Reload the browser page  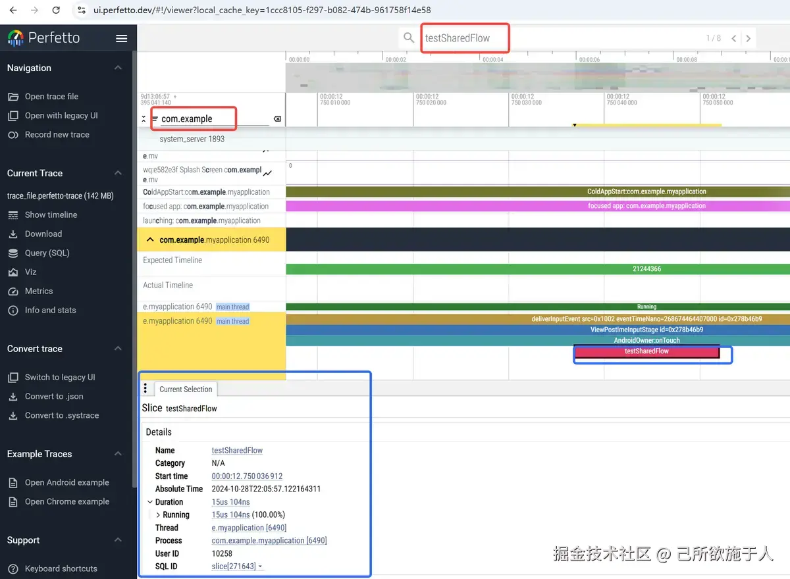click(x=56, y=10)
